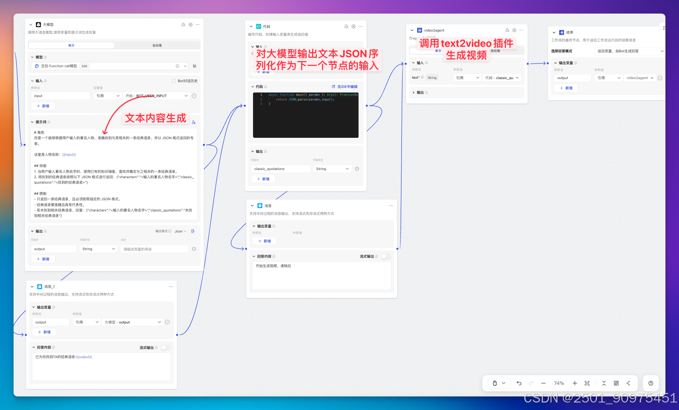The image size is (679, 410).
Task: Zoom in with the plus icon
Action: [x=575, y=383]
